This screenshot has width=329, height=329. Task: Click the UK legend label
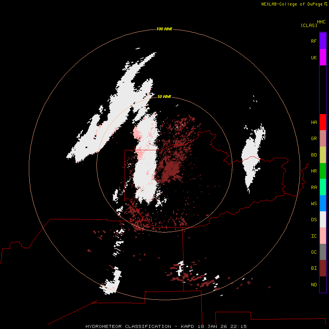(314, 57)
